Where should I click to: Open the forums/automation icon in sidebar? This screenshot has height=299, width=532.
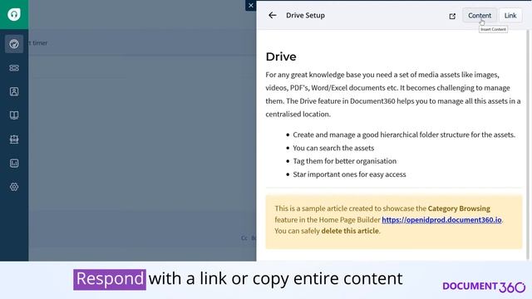click(14, 140)
